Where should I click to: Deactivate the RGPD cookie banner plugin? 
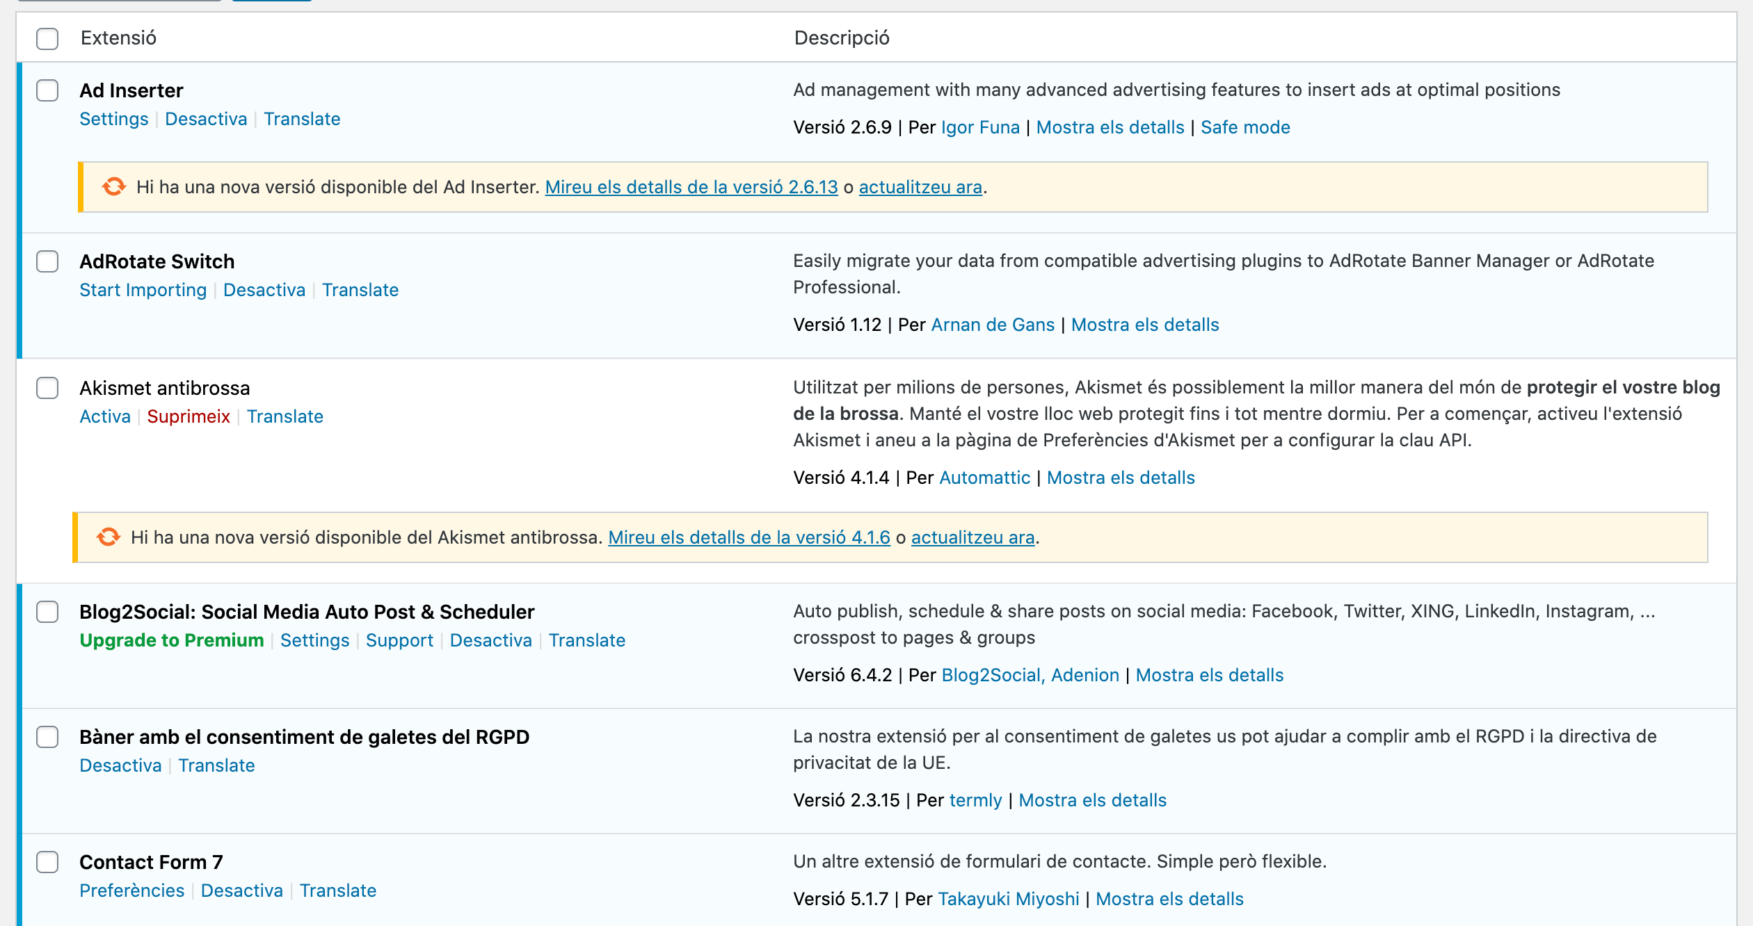[120, 765]
